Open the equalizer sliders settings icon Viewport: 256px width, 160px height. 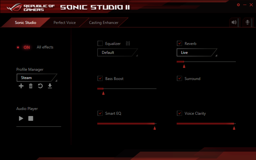point(128,44)
